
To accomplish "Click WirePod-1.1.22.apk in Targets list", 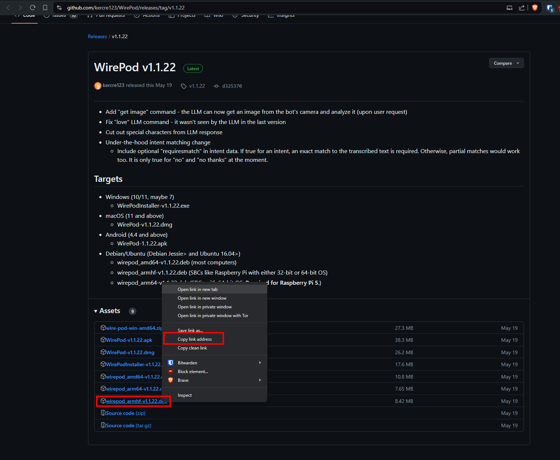I will coord(142,244).
